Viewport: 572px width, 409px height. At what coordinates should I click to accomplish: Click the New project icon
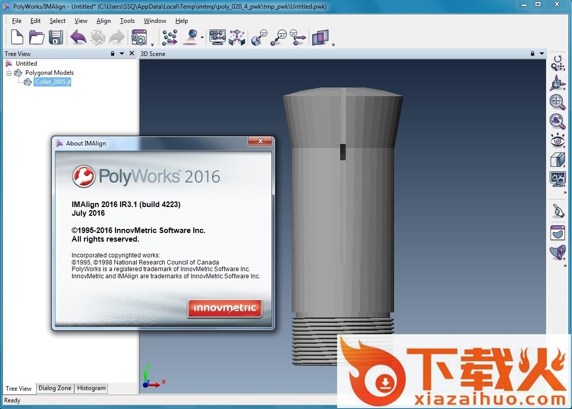[x=17, y=37]
